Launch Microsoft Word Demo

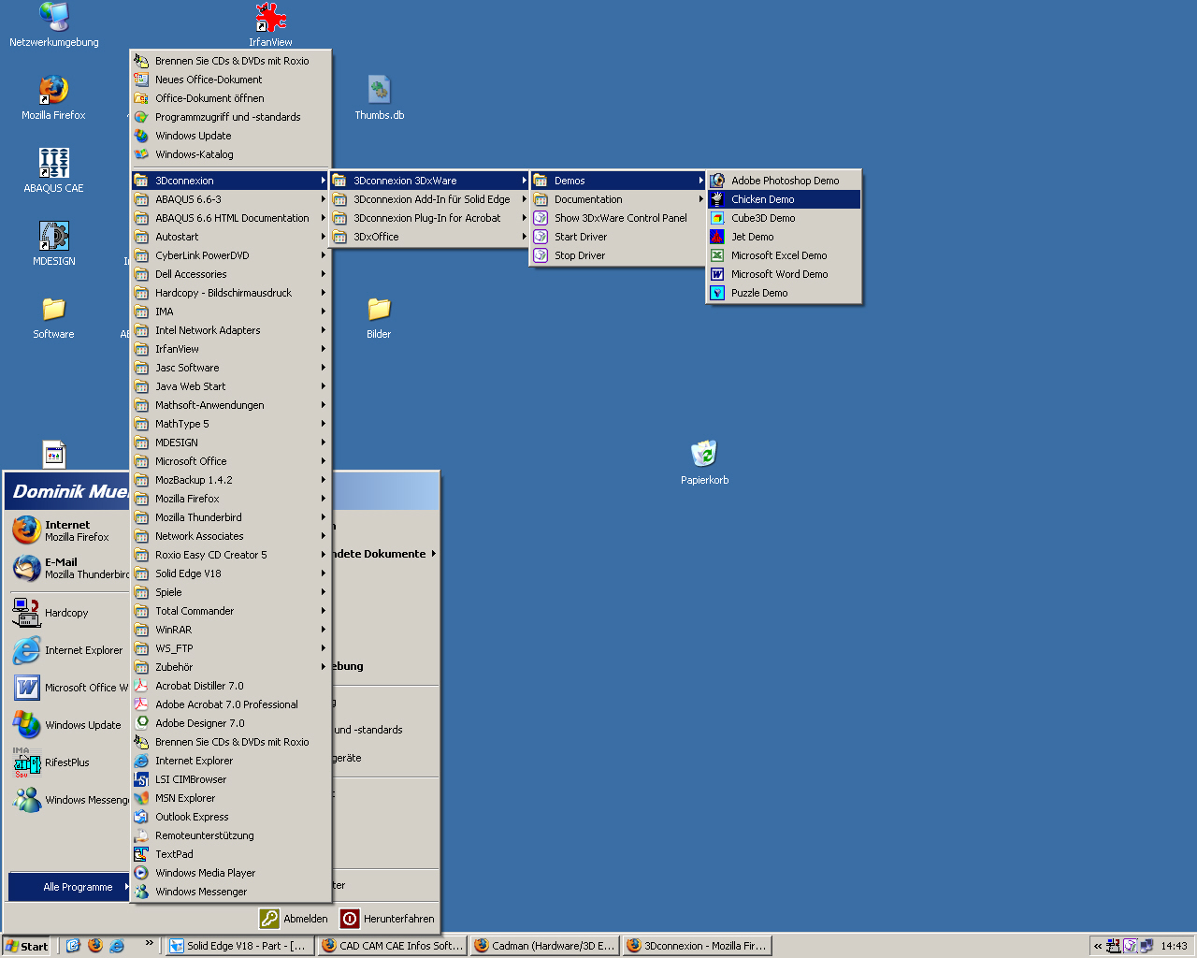(x=784, y=274)
